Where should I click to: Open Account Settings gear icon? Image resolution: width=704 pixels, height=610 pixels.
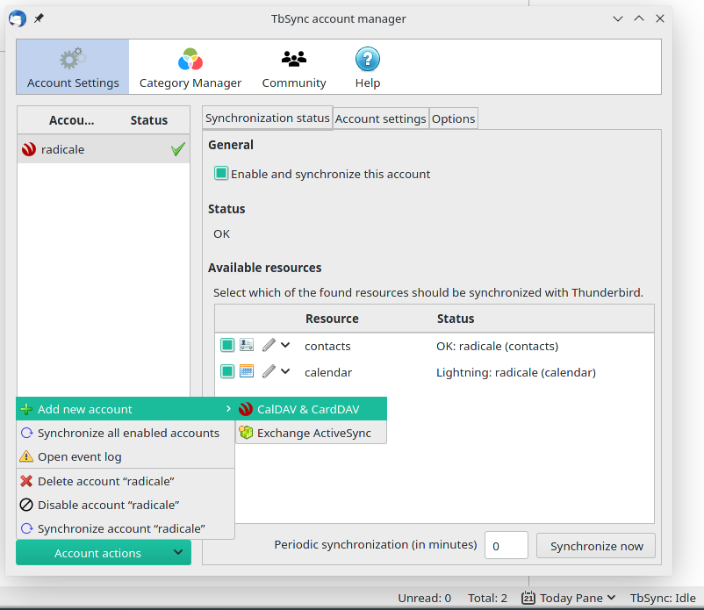coord(73,59)
